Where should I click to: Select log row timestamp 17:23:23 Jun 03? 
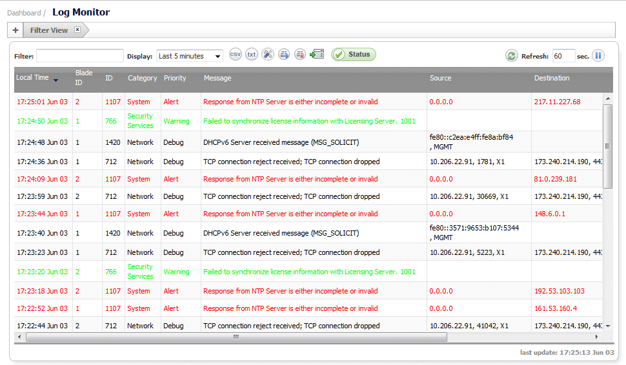(43, 252)
